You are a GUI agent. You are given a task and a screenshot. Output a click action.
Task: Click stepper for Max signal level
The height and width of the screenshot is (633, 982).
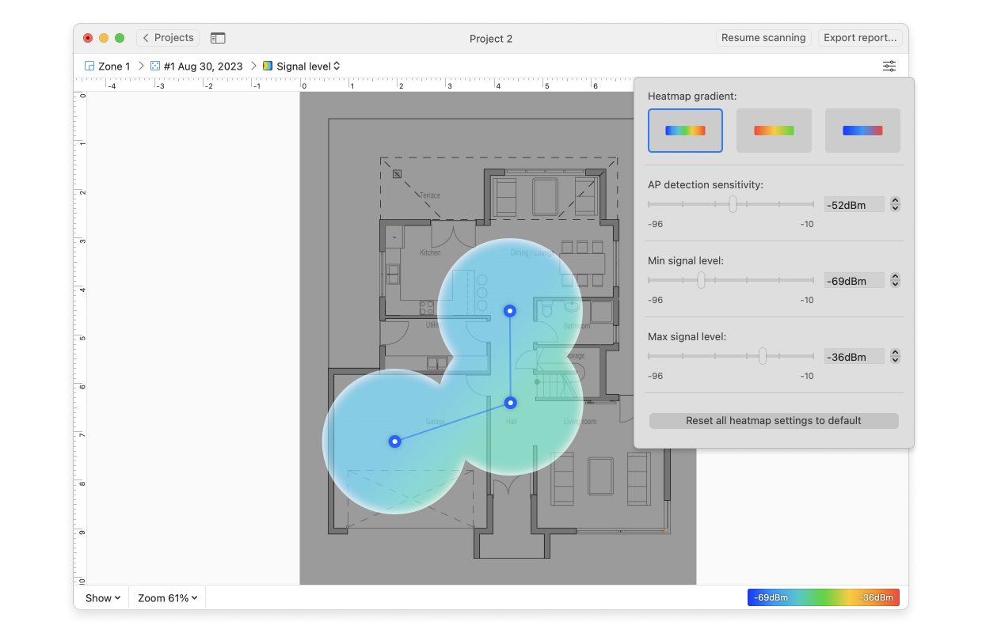tap(895, 357)
